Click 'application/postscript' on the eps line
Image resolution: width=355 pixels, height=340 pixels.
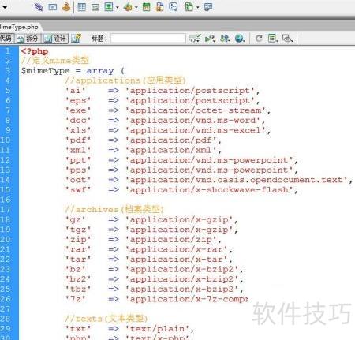pos(190,100)
